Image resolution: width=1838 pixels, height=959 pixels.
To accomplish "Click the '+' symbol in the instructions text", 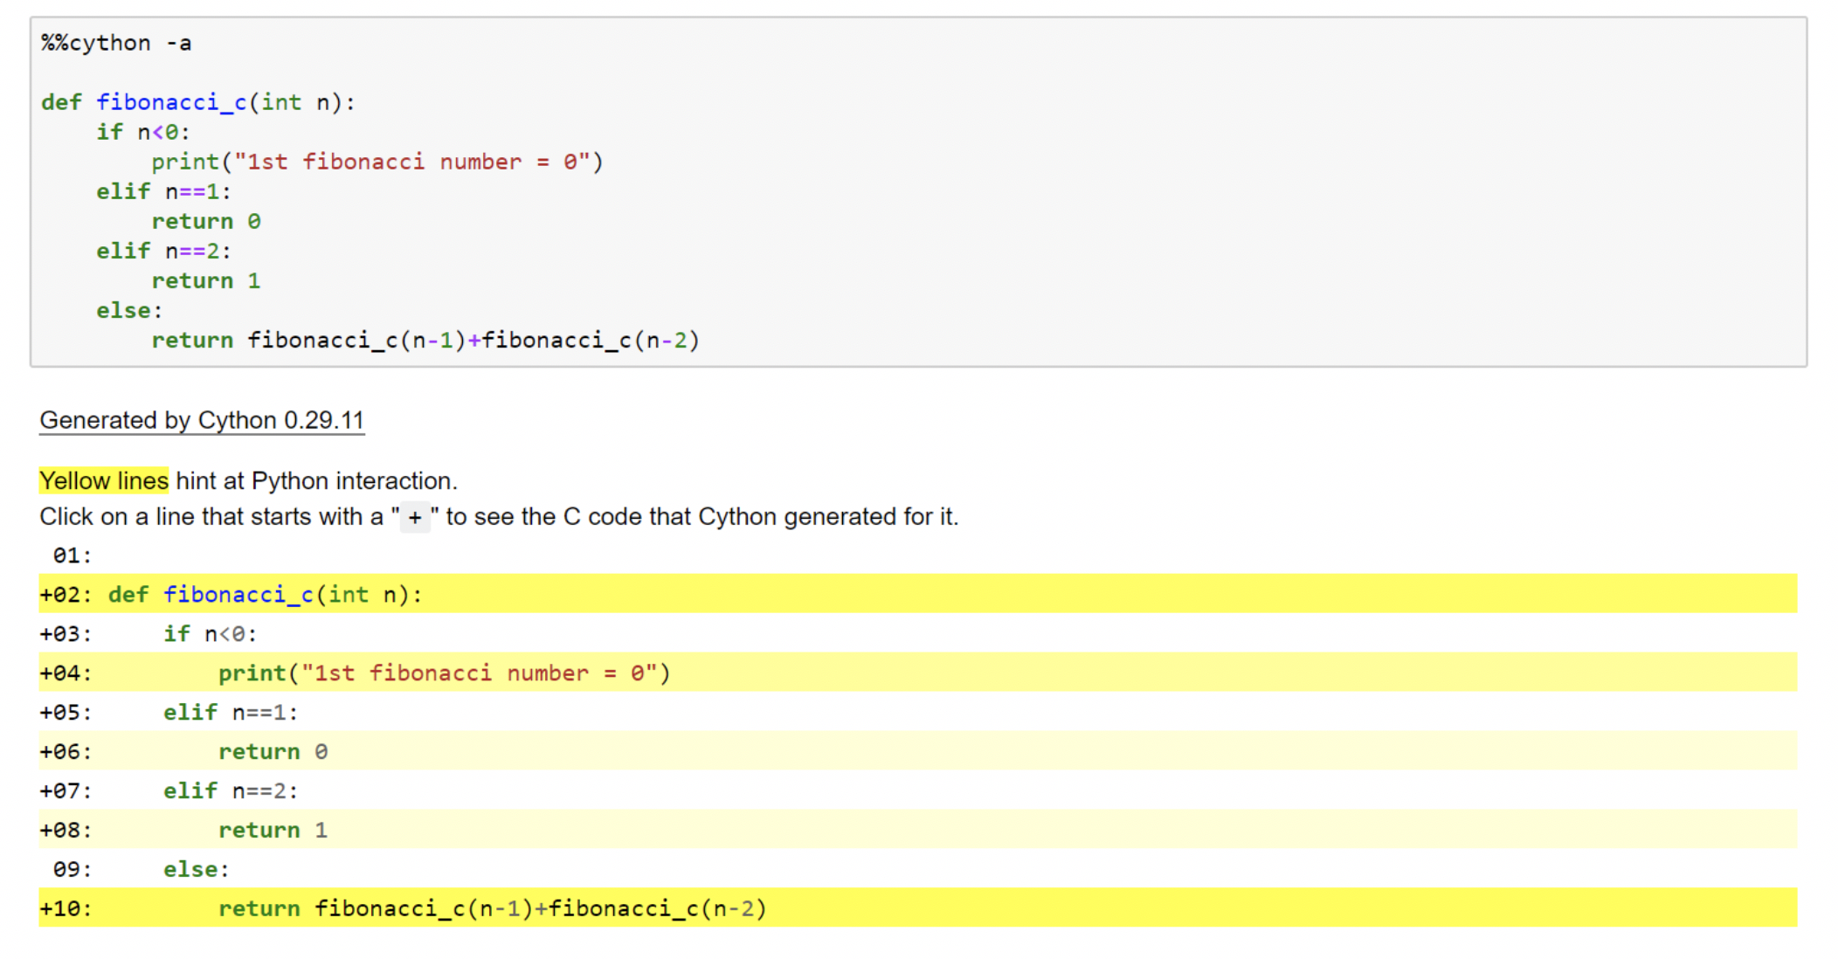I will 415,518.
